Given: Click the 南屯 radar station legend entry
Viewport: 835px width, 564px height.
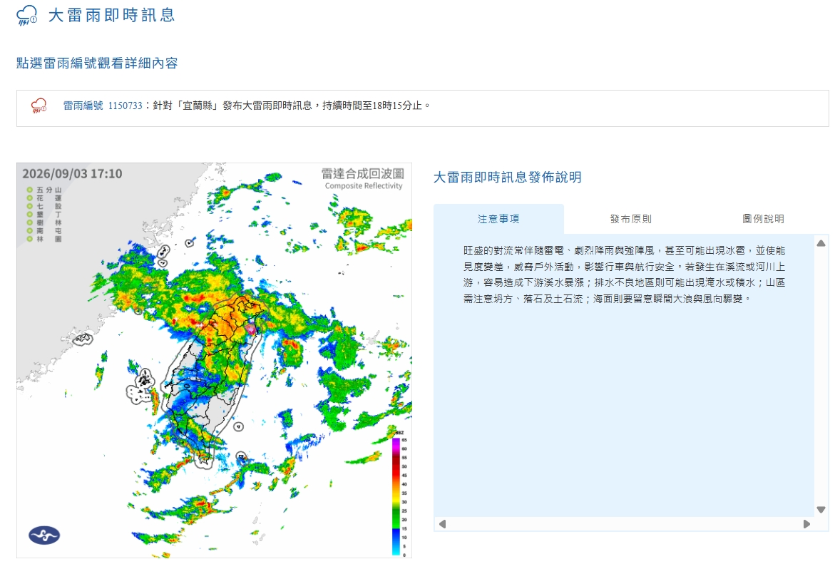Looking at the screenshot, I should tap(44, 231).
